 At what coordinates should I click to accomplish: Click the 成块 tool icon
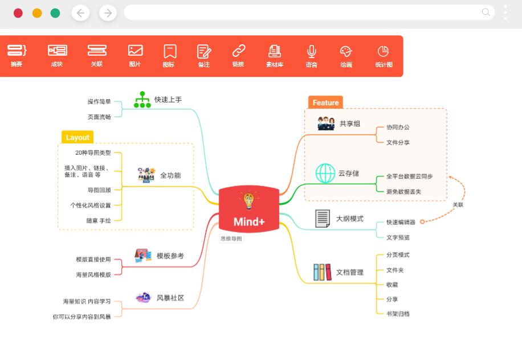(x=57, y=55)
